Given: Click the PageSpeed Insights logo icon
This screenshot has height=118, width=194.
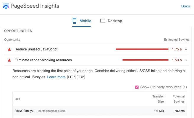Looking at the screenshot, I should pos(6,6).
